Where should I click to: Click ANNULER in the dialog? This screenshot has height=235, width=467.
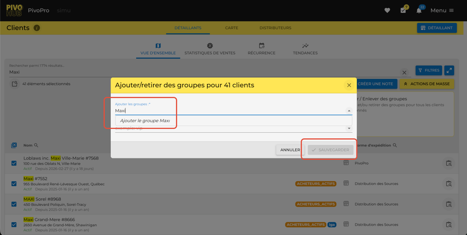(290, 150)
